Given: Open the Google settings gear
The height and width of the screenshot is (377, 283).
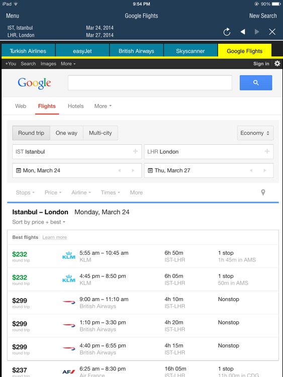Looking at the screenshot, I should click(277, 63).
